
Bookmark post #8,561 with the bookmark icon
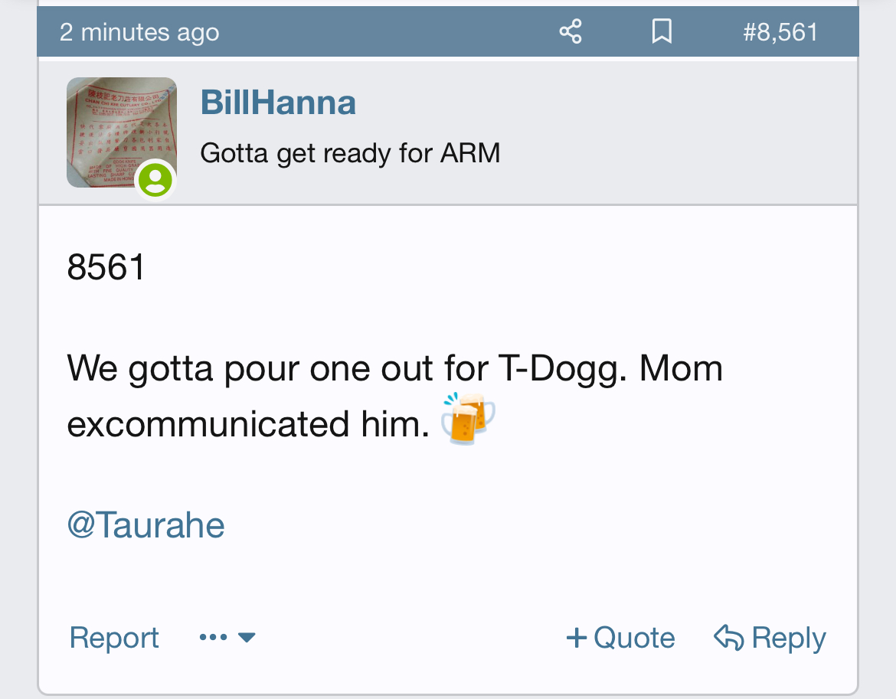click(x=662, y=31)
